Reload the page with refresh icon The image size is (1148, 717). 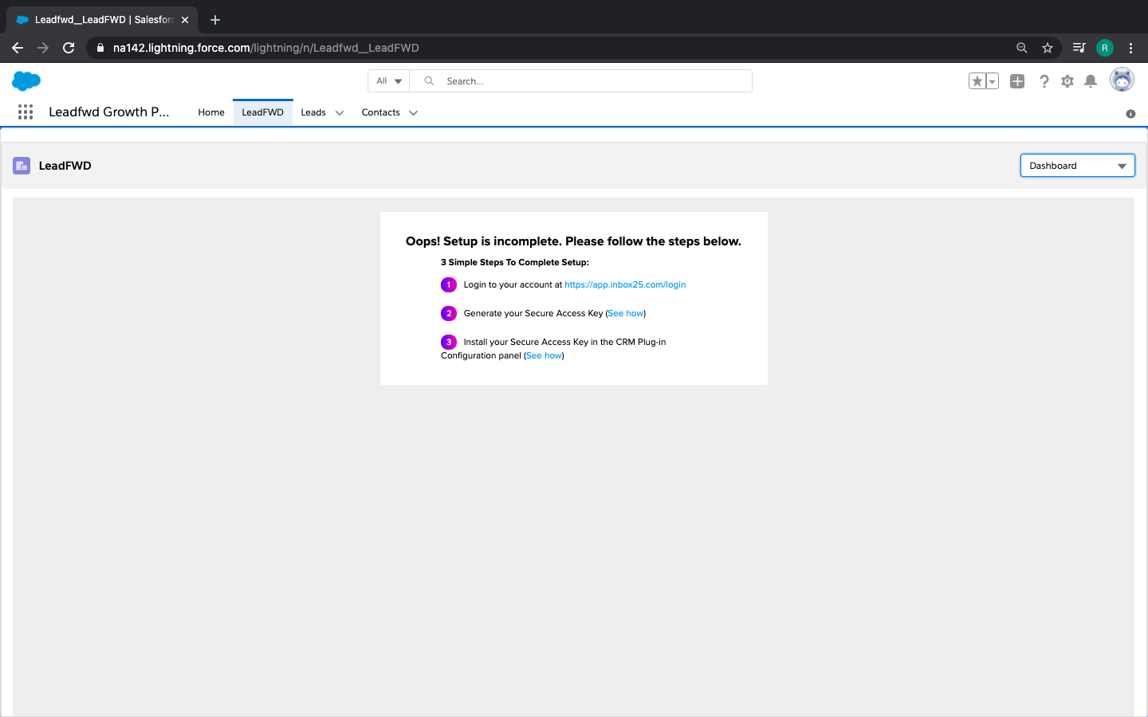coord(69,48)
